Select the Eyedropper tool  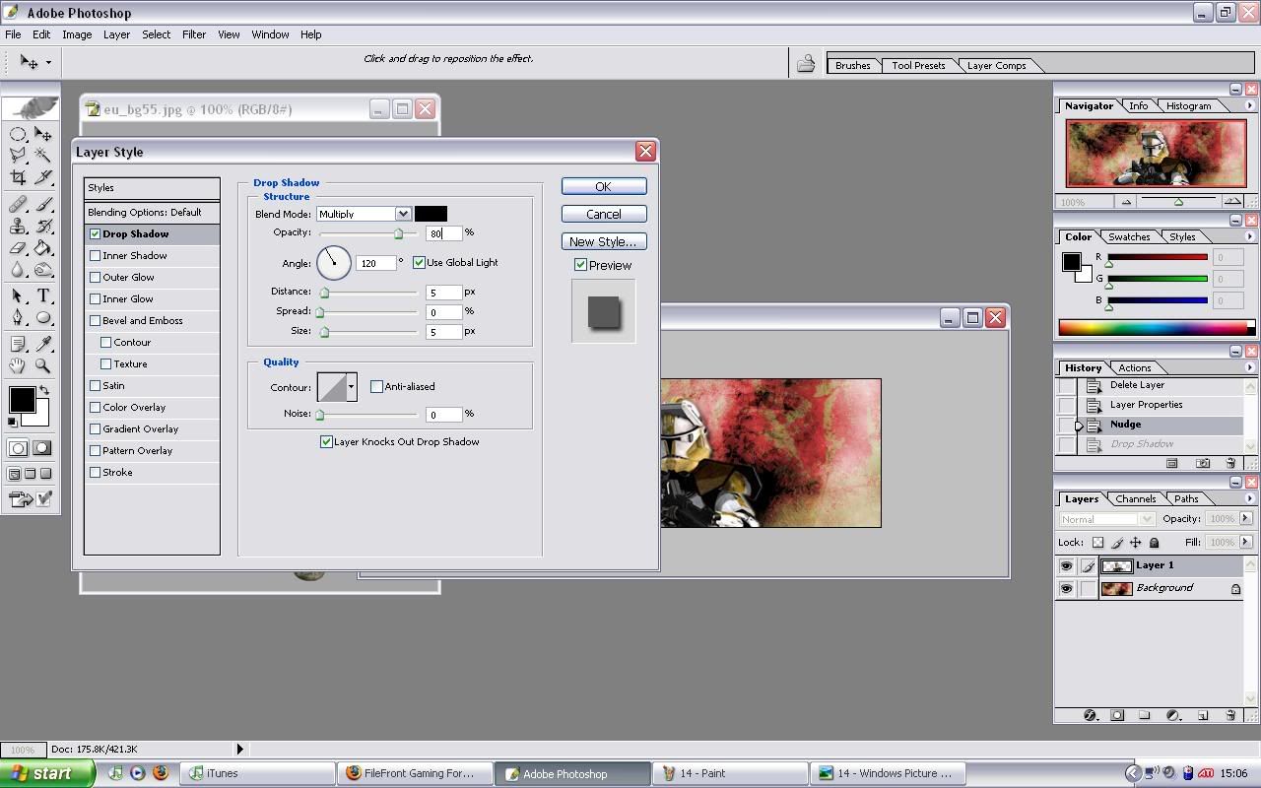(x=43, y=344)
